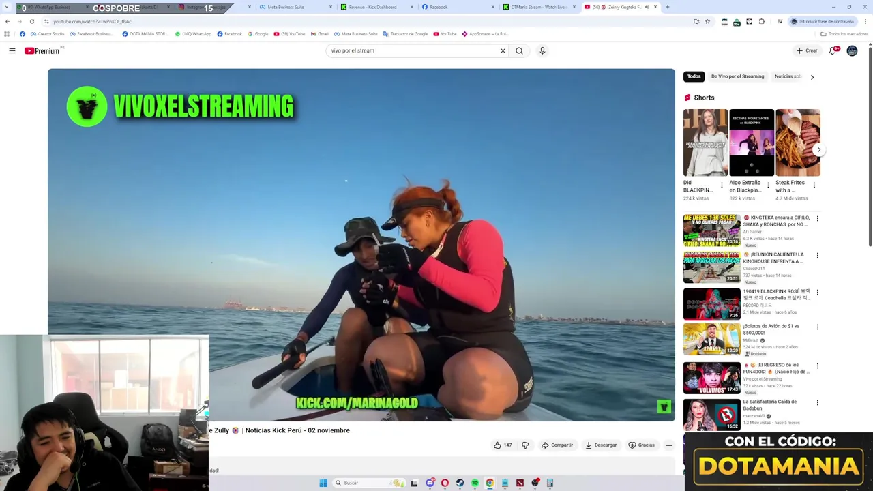
Task: Click the Crear create button
Action: tap(806, 50)
